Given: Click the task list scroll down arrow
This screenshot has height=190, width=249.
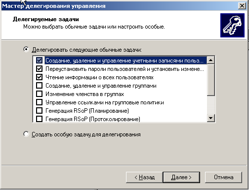Looking at the screenshot, I should point(211,118).
